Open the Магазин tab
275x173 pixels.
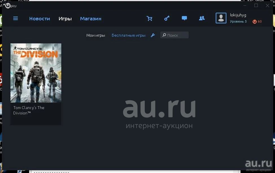tap(91, 19)
